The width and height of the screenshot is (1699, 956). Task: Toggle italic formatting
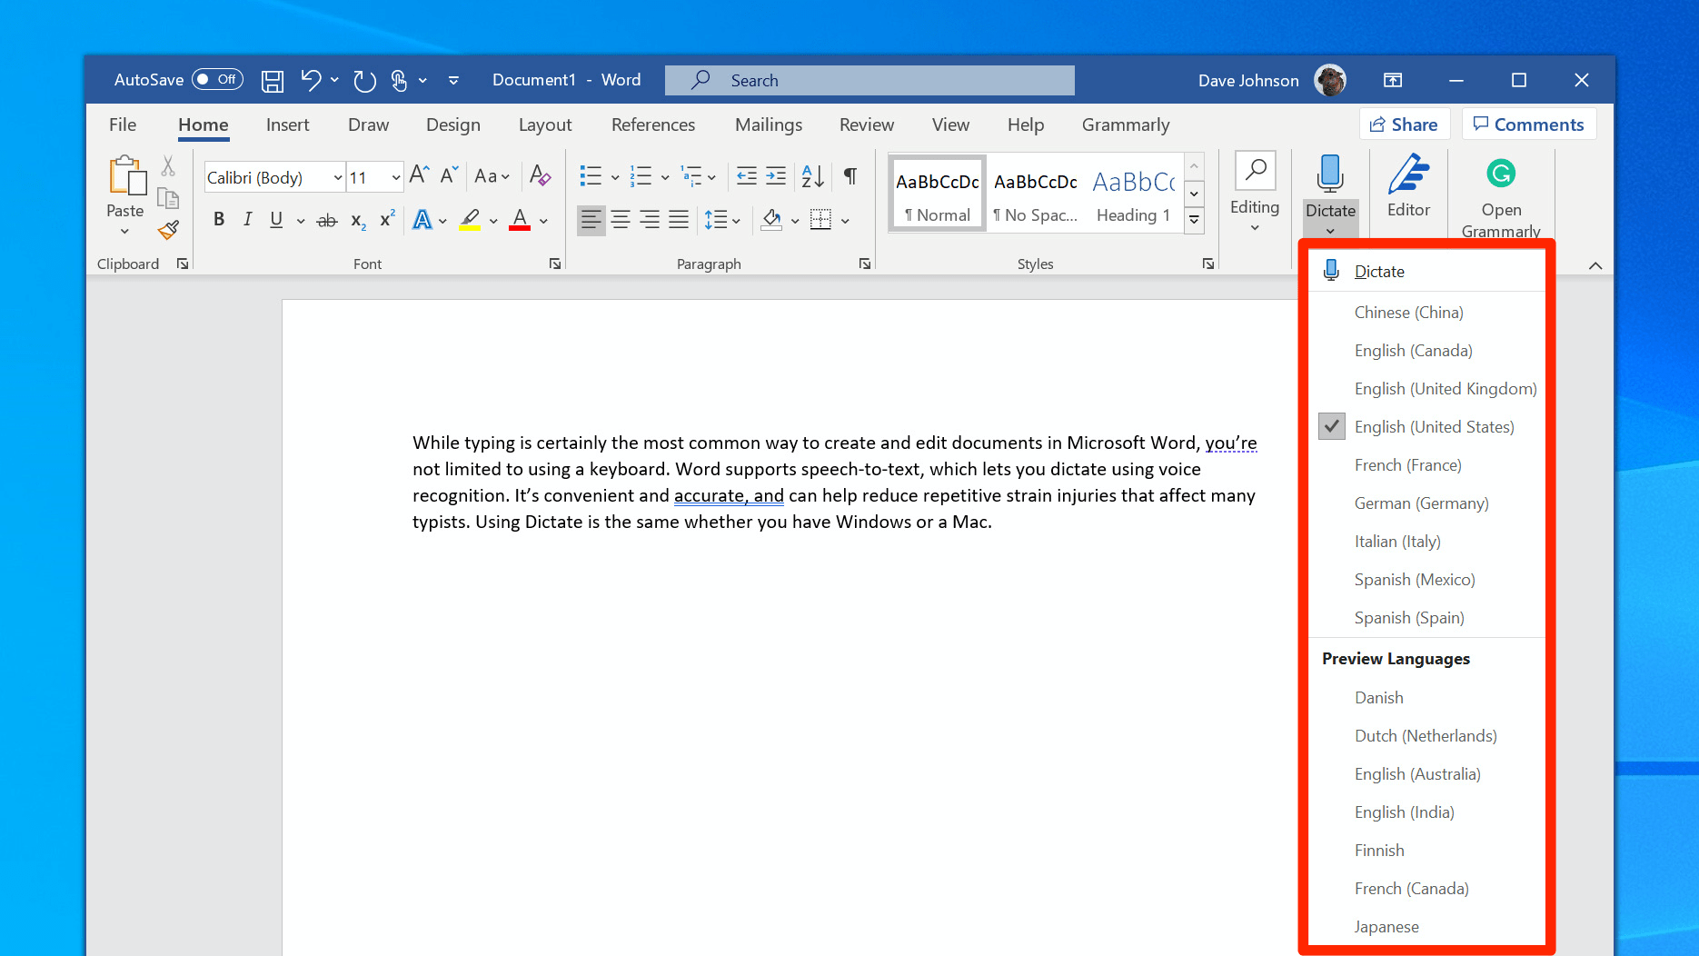click(247, 219)
